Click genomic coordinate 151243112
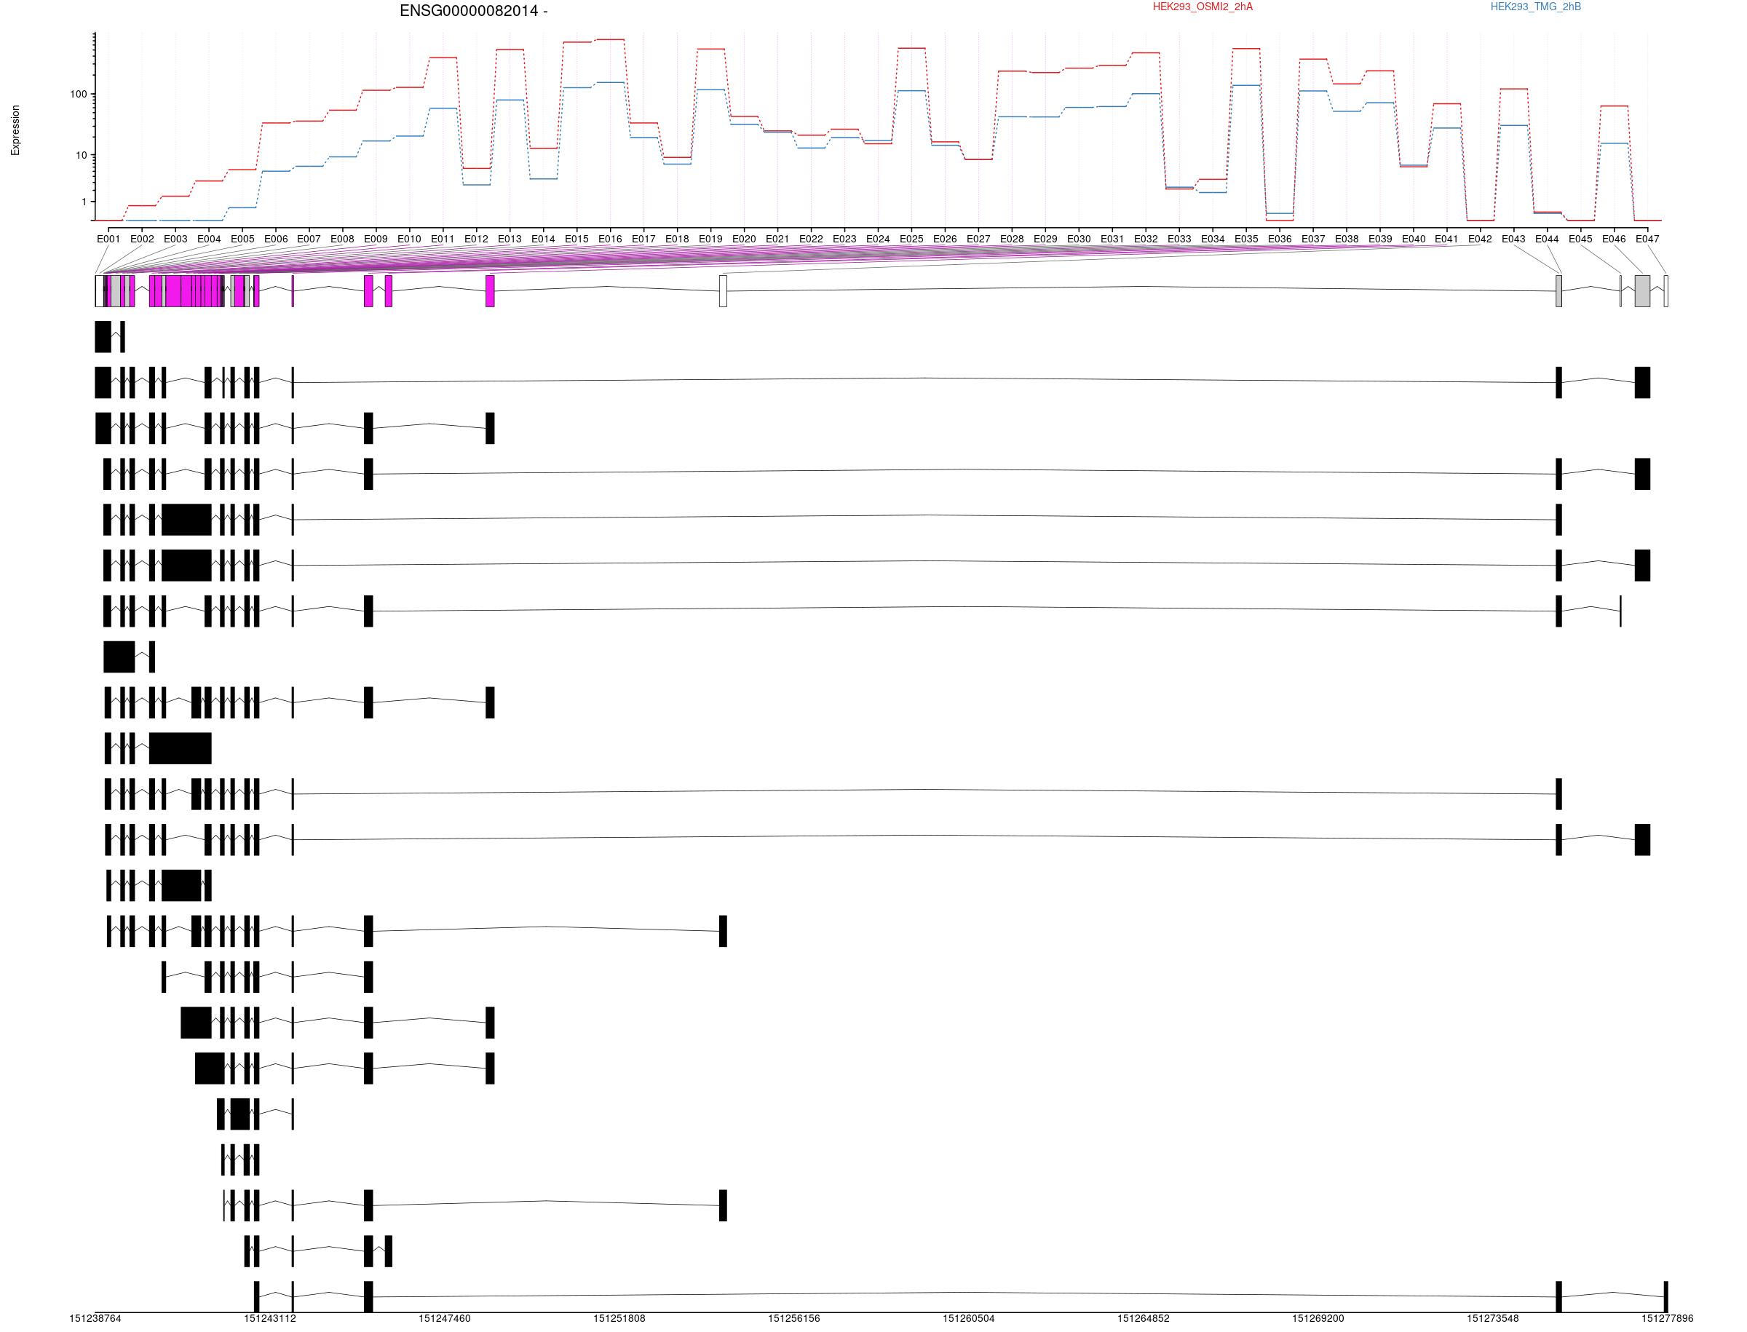1747x1332 pixels. 269,1318
